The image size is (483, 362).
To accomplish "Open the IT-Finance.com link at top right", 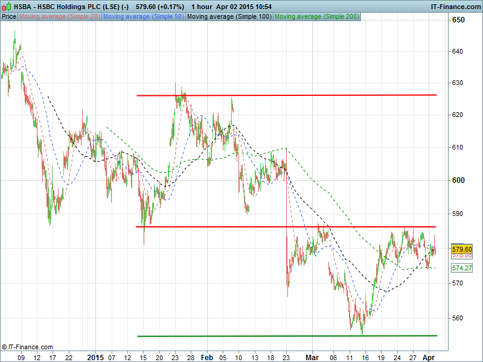I will pos(455,7).
